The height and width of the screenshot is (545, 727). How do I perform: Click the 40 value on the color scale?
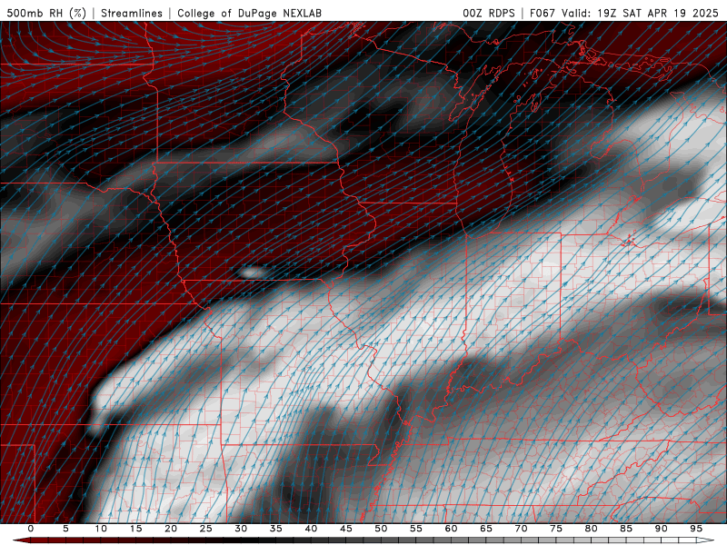pos(311,529)
